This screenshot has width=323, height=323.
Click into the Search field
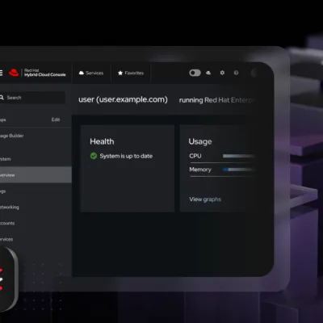pyautogui.click(x=32, y=98)
